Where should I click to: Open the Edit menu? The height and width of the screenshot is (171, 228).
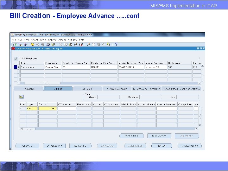click(20, 40)
